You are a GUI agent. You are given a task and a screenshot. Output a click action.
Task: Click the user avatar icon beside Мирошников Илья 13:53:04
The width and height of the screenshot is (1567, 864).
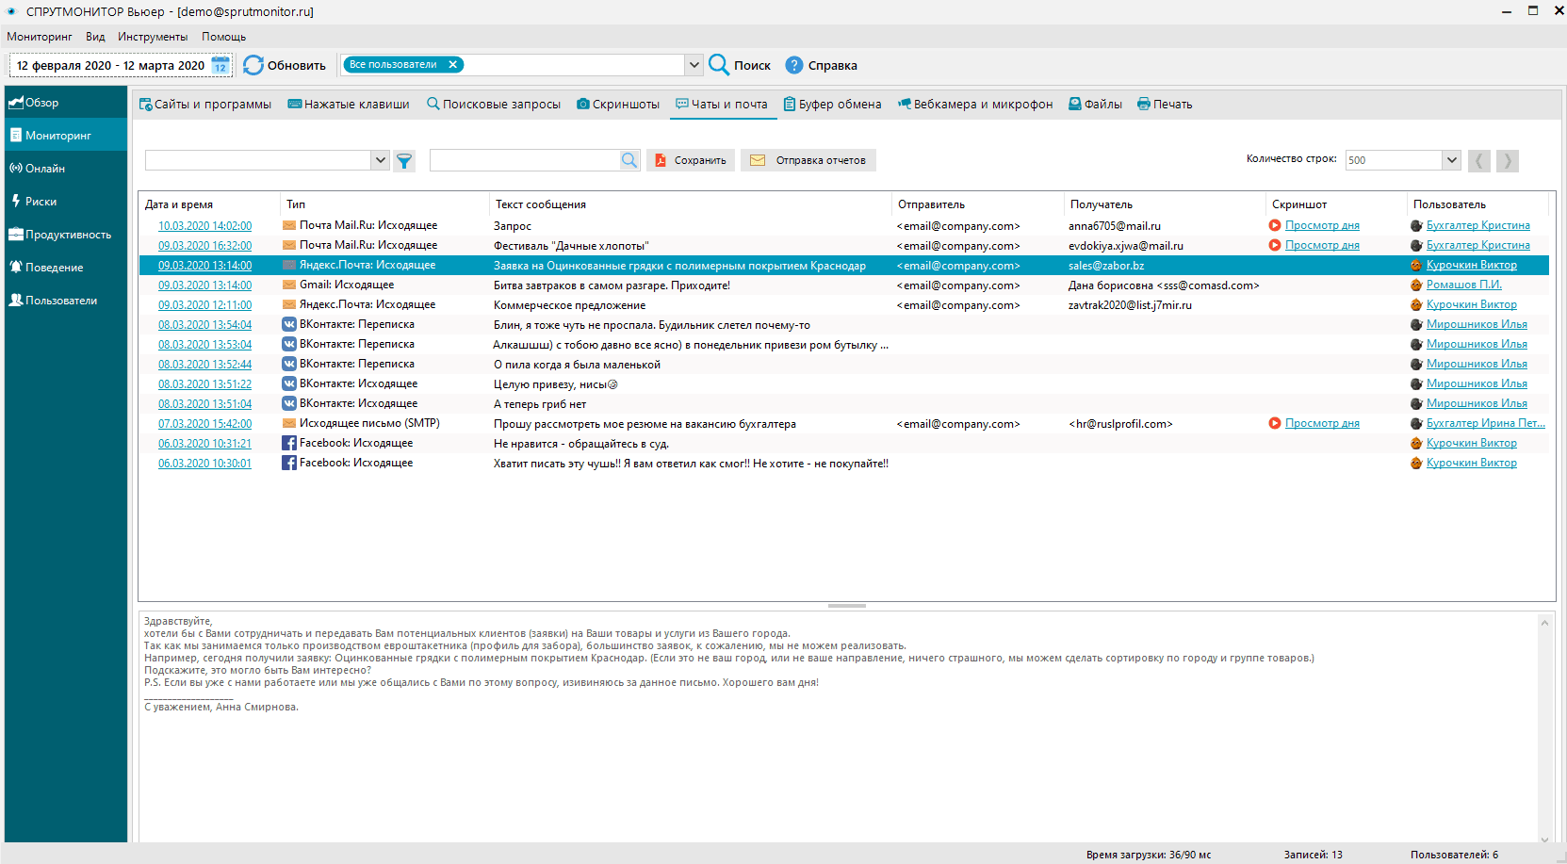point(1416,345)
